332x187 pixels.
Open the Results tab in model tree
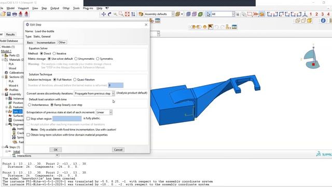[10, 34]
